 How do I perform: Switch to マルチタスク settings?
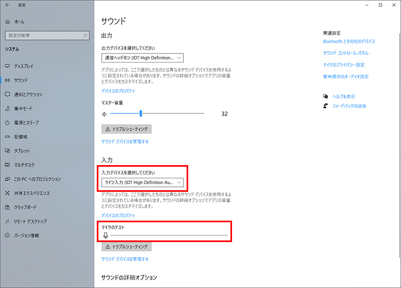click(24, 165)
